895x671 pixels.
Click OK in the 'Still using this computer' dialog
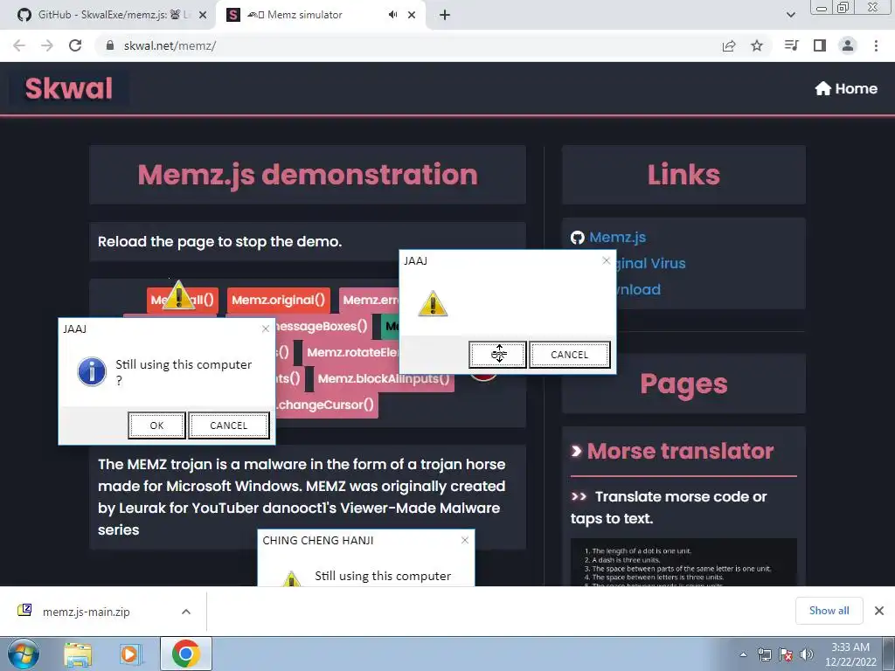tap(156, 425)
